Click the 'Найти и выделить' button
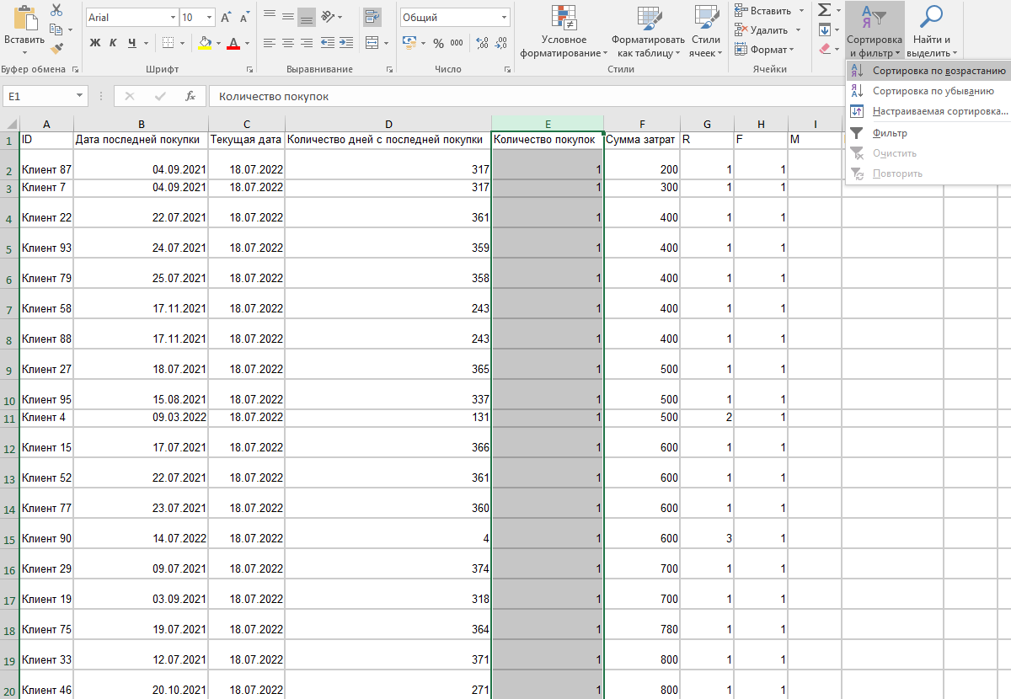 pos(931,32)
